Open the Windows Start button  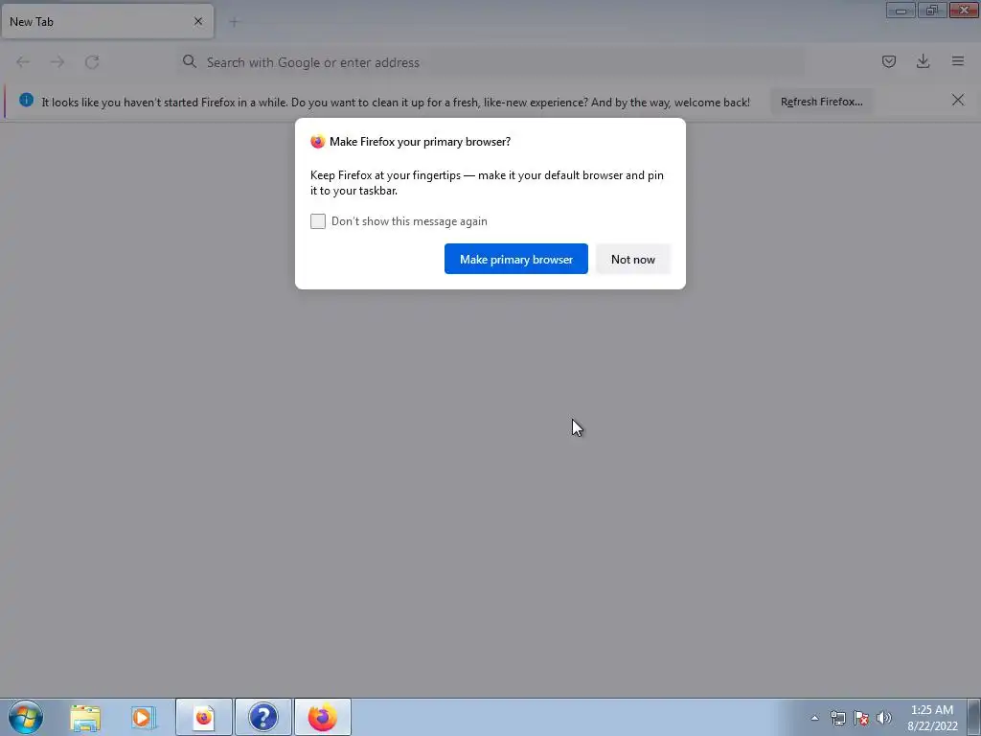pos(26,717)
